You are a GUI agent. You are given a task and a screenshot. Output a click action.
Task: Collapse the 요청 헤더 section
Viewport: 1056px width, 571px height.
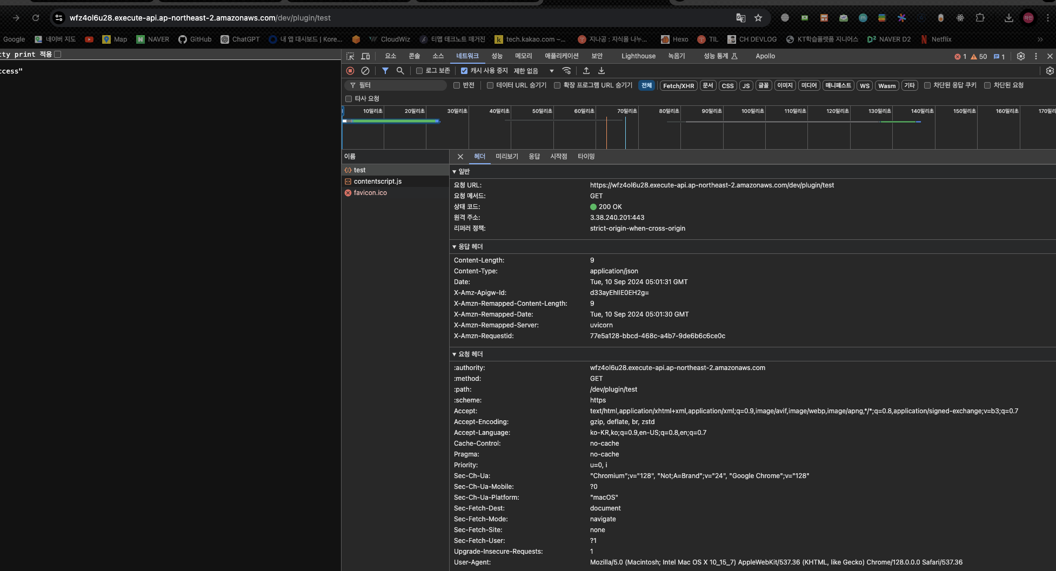pos(467,354)
